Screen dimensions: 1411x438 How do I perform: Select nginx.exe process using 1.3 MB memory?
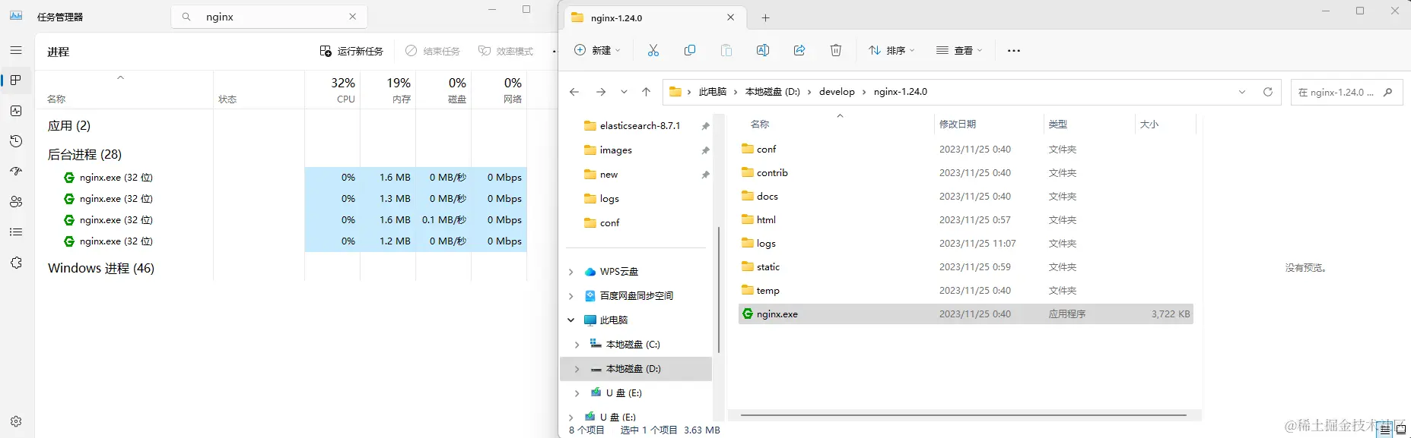tap(281, 199)
